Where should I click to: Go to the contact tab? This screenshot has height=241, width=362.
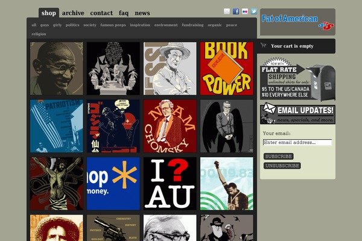click(101, 13)
